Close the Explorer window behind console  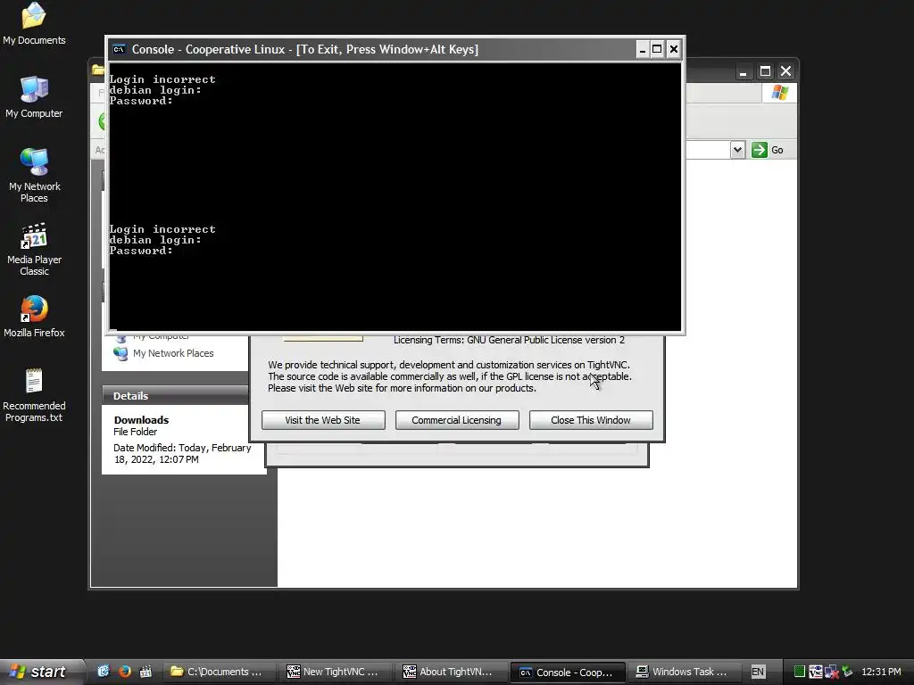pos(785,71)
